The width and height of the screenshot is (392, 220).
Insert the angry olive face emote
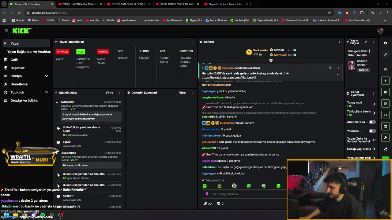[219, 186]
